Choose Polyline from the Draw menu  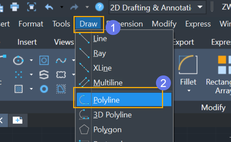pyautogui.click(x=124, y=100)
